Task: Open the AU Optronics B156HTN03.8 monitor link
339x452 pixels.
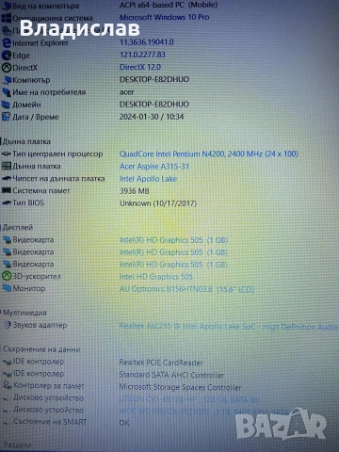Action: click(x=186, y=289)
